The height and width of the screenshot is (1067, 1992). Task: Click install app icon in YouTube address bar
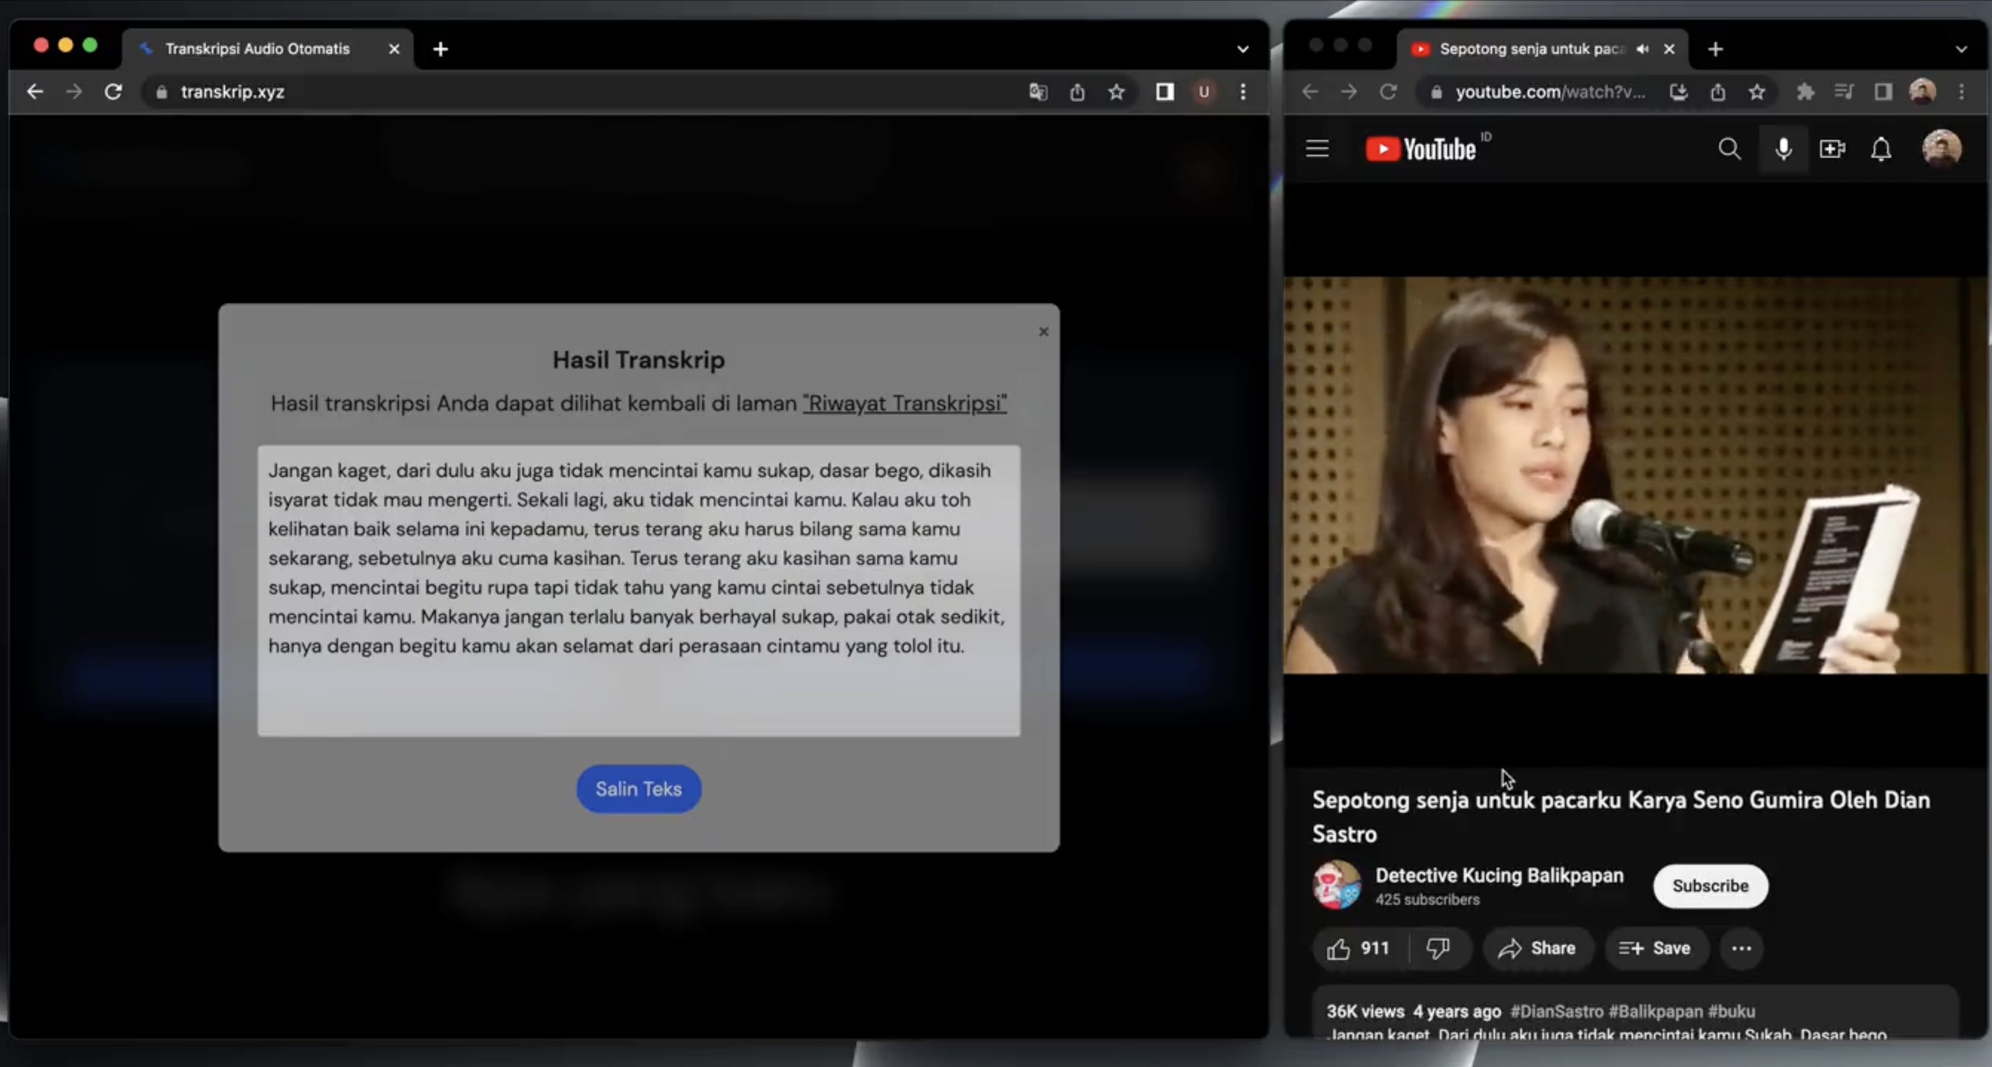(1678, 92)
